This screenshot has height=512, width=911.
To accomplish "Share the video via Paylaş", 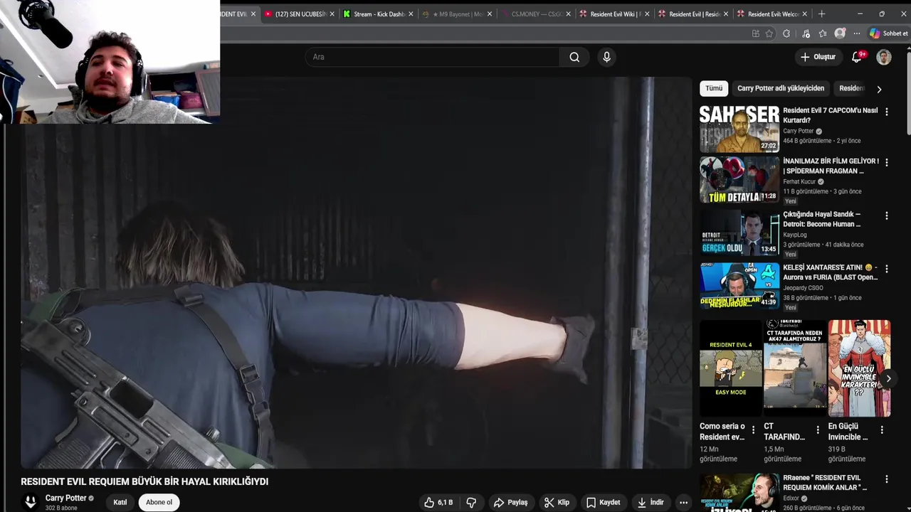I will tap(510, 502).
